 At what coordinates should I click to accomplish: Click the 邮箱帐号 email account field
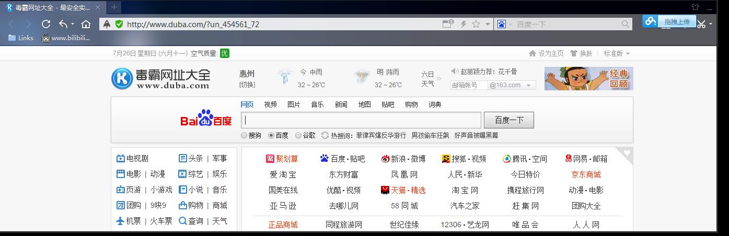468,85
